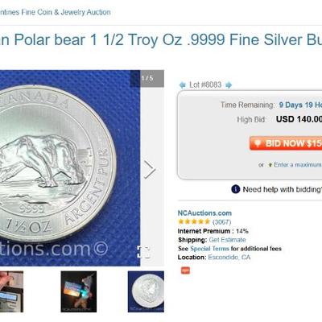Click the five-star seller rating
Image resolution: width=322 pixels, height=322 pixels.
click(194, 221)
